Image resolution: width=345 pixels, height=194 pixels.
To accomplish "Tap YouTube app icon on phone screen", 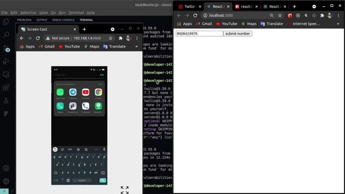I will point(86,92).
